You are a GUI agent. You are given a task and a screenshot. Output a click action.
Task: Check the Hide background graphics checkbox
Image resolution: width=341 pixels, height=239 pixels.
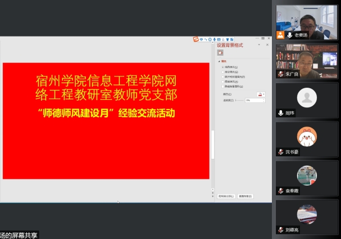[x=222, y=87]
